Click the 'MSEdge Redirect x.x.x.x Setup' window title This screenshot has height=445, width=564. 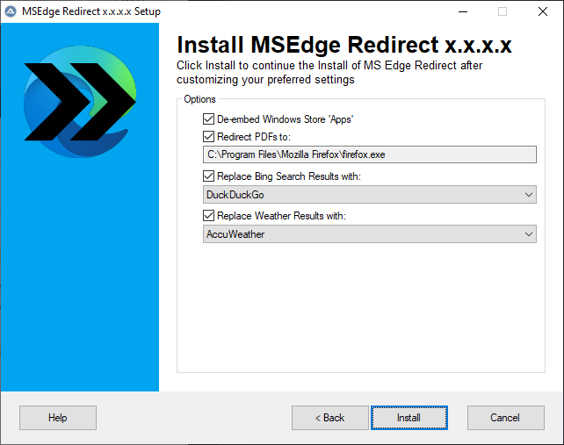pos(91,11)
